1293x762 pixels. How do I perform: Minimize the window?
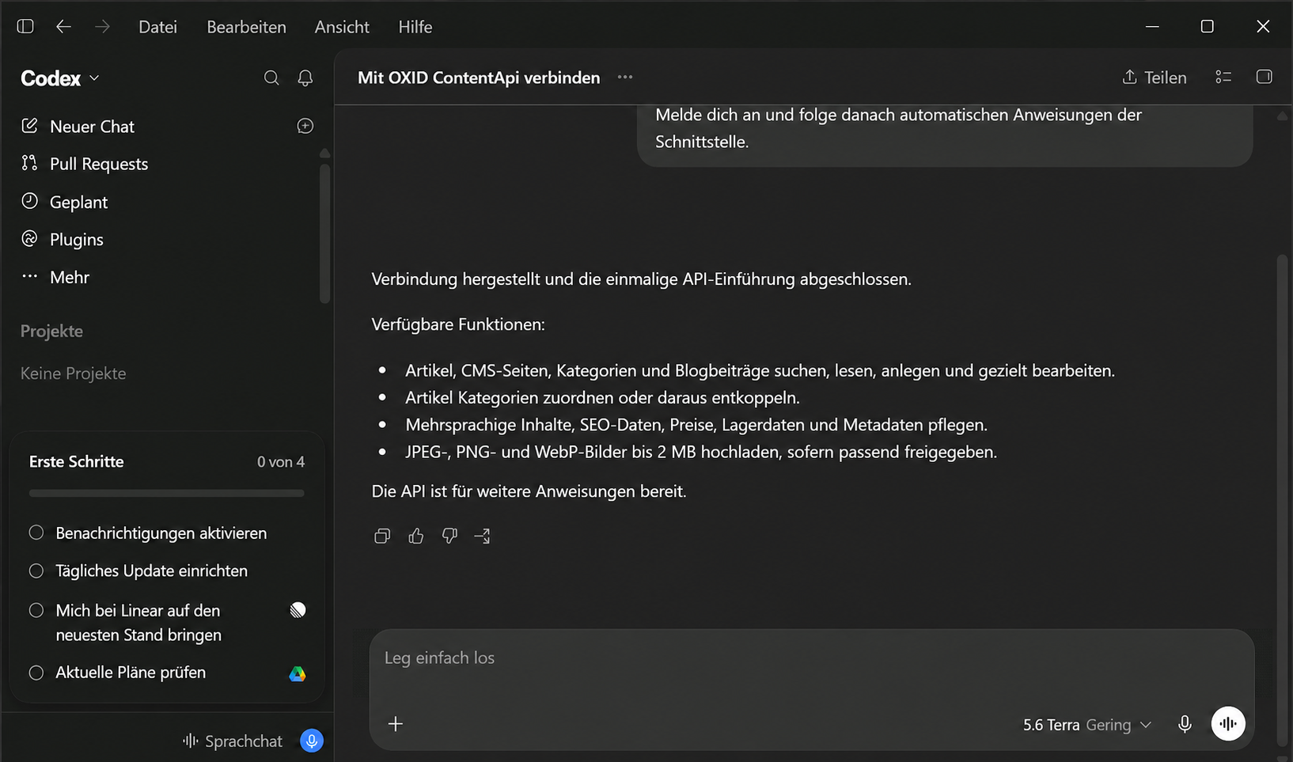(1152, 26)
